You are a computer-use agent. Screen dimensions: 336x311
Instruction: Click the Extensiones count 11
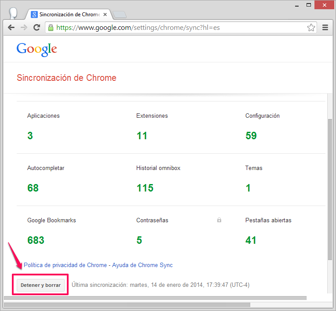(x=142, y=136)
